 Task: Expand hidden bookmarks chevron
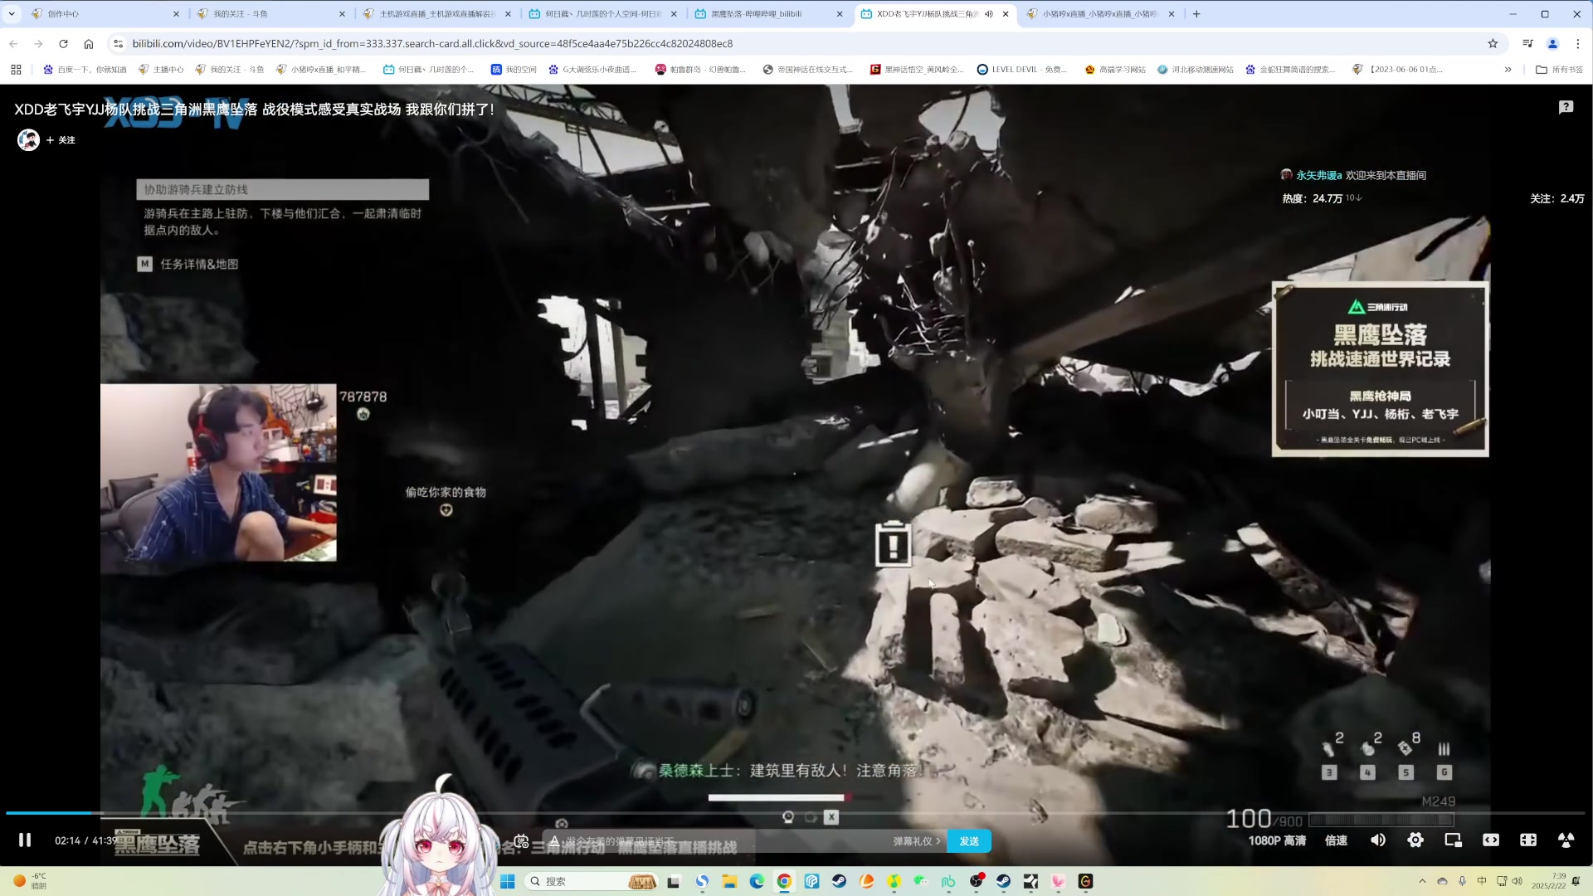tap(1508, 70)
